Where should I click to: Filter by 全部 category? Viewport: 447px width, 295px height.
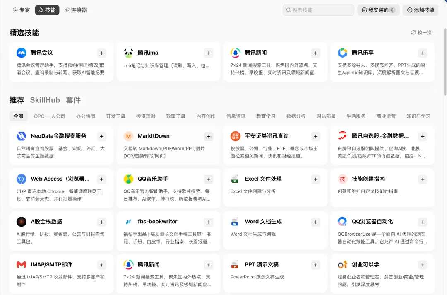tap(19, 116)
